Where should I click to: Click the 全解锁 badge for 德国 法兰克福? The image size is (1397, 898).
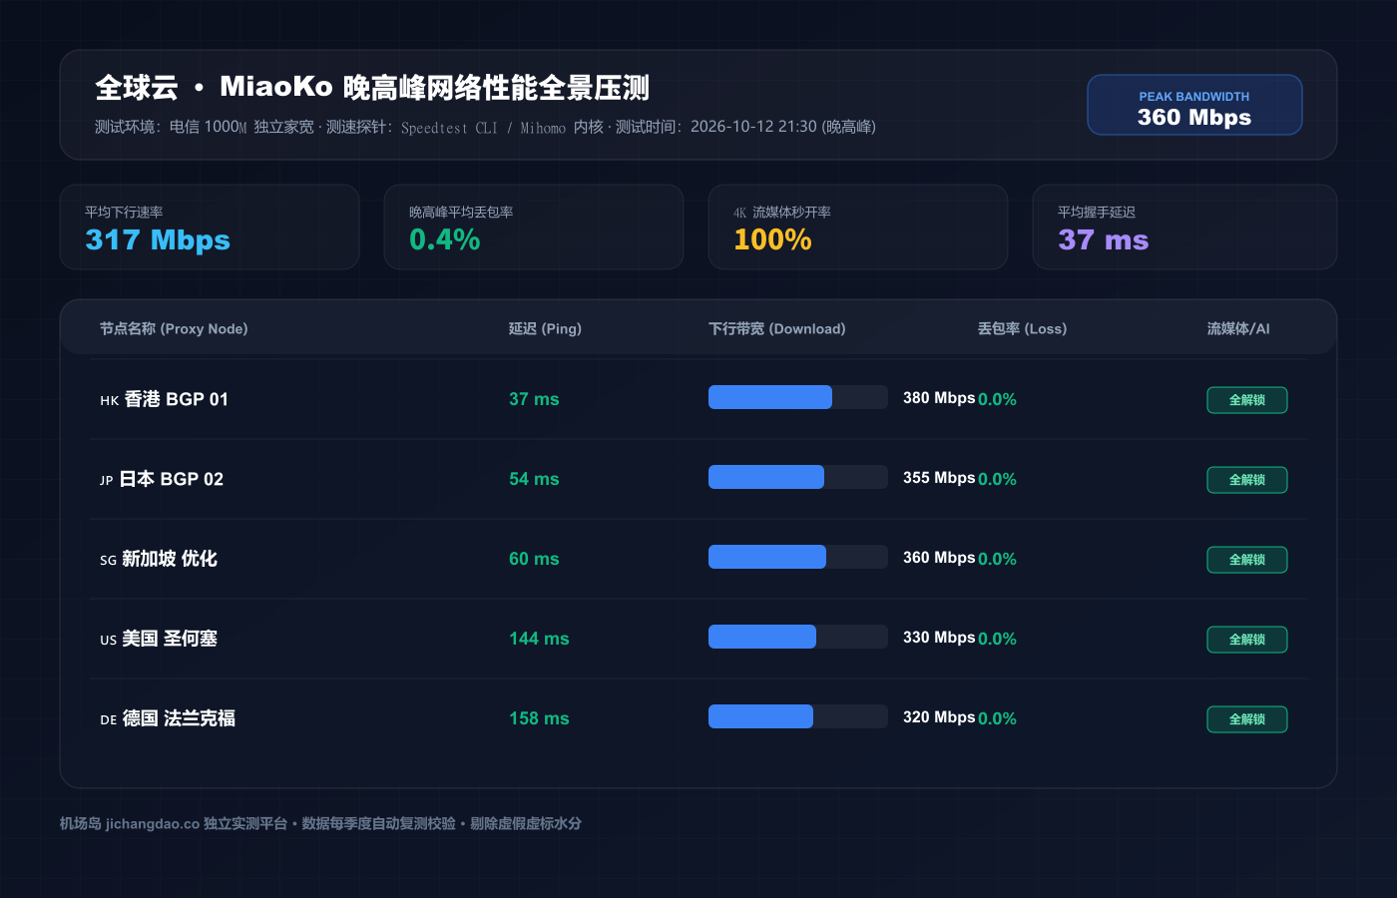click(1247, 719)
